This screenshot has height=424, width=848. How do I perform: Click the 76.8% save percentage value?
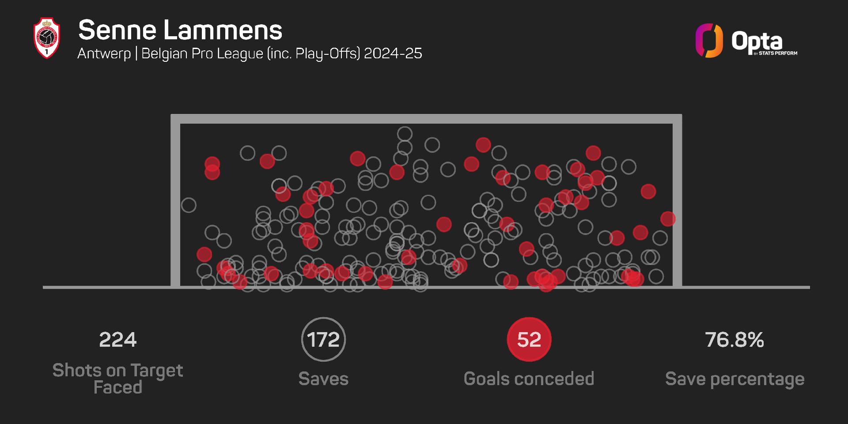tap(734, 340)
